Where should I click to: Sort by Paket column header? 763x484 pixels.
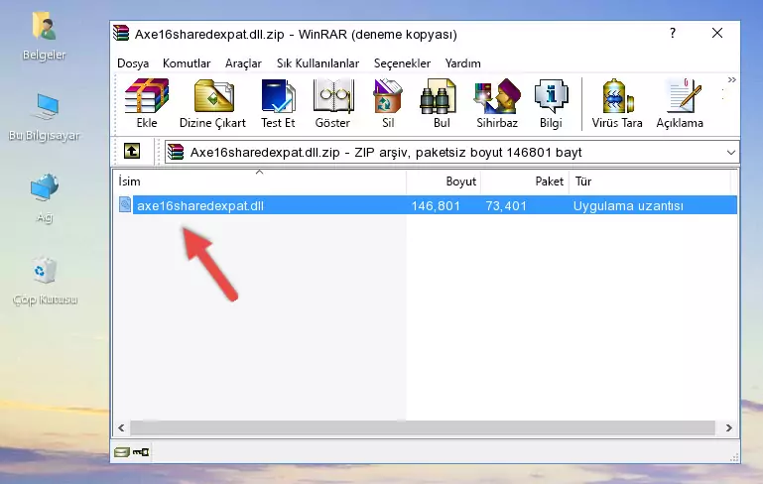(525, 181)
